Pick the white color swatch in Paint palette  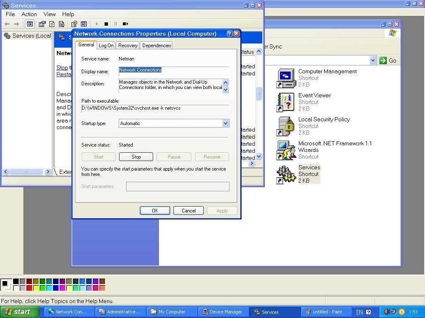16,288
